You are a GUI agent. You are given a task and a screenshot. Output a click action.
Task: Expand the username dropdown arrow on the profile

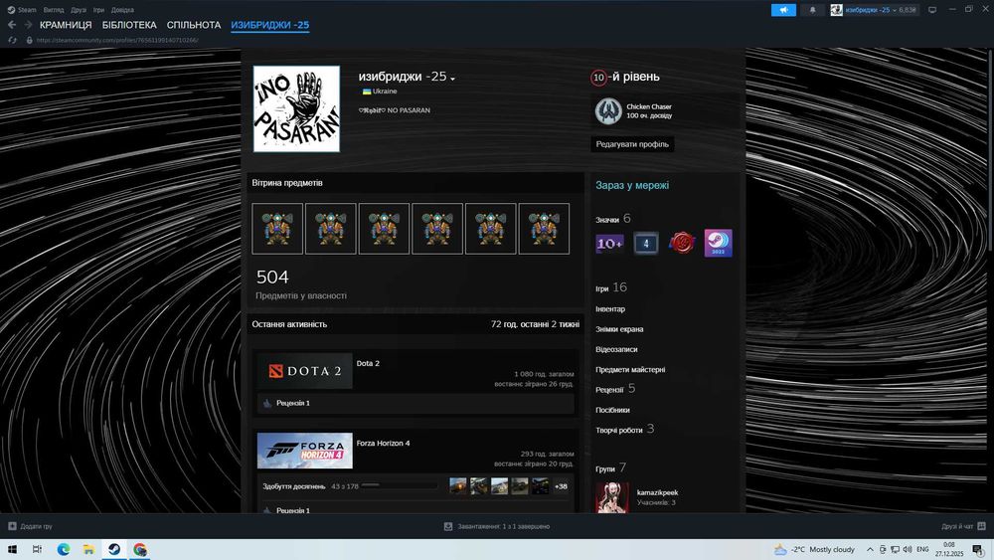[452, 79]
